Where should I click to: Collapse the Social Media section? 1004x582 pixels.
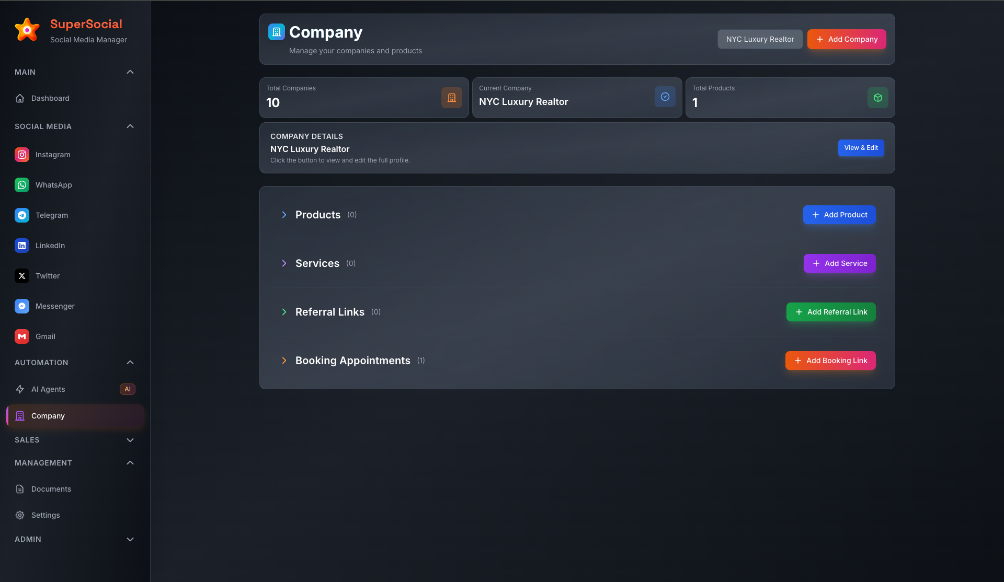pyautogui.click(x=130, y=126)
